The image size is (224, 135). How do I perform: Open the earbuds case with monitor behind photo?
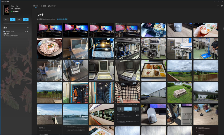[154, 115]
